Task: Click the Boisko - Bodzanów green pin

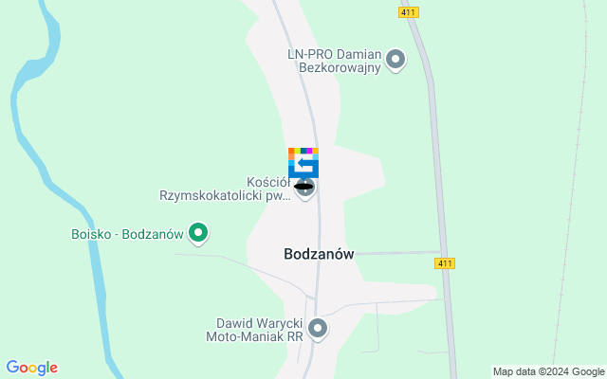Action: 198,234
